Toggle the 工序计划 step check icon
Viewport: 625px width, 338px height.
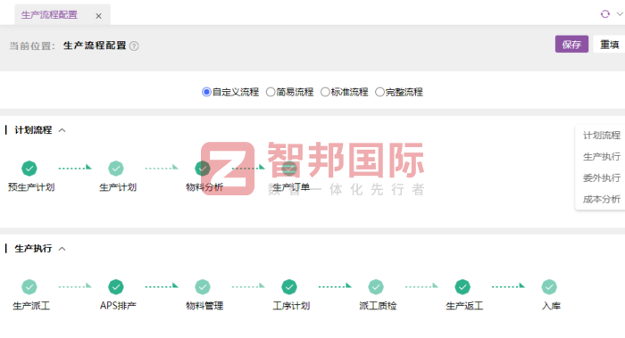289,286
